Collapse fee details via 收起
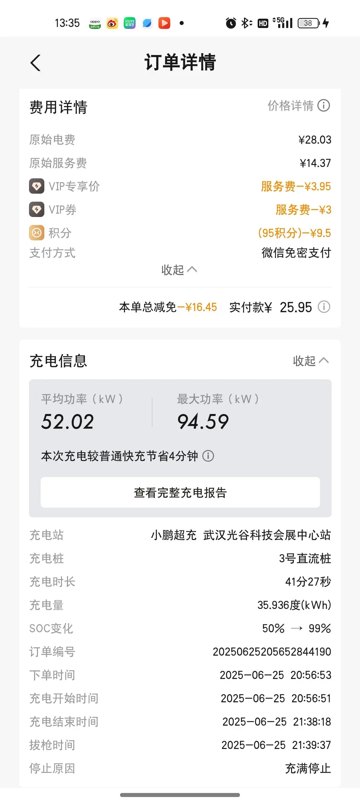This screenshot has height=804, width=360. tap(179, 270)
